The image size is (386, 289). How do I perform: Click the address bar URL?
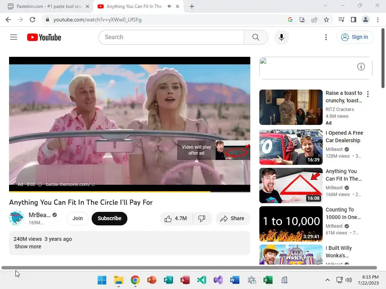tap(97, 20)
